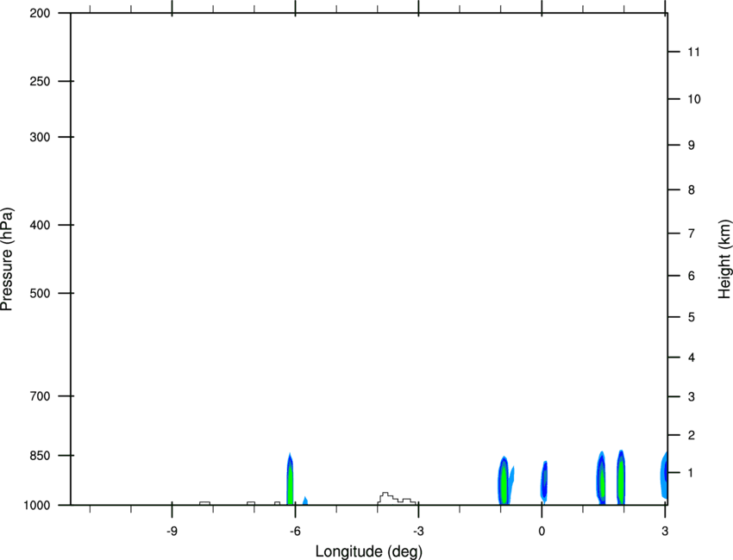Click the 8 km height label
Viewport: 733px width, 560px height.
tap(691, 190)
